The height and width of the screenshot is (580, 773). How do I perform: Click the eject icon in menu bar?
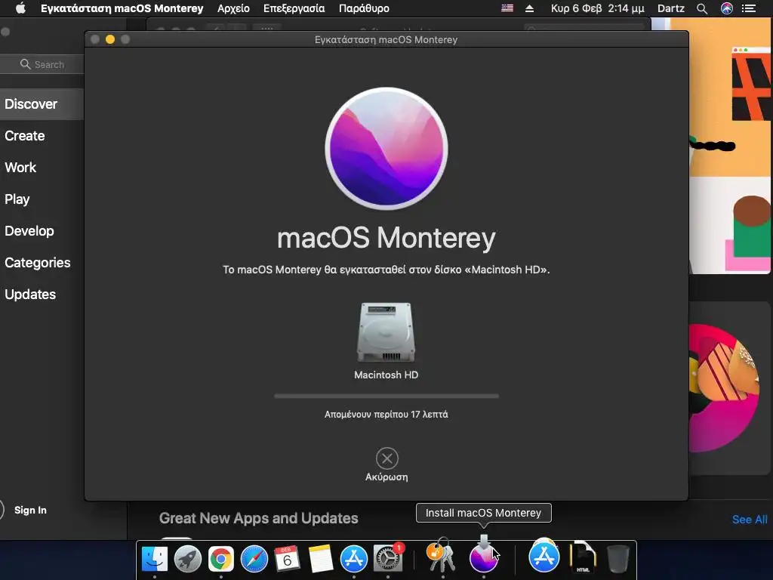[x=529, y=8]
